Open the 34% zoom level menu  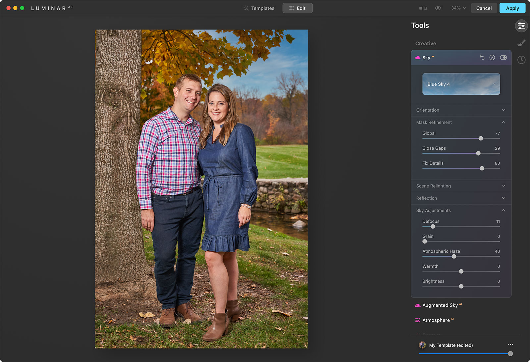click(x=458, y=8)
